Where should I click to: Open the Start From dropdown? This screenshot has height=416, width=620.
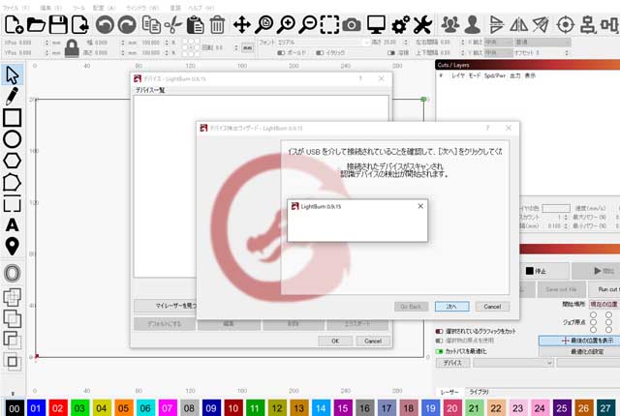click(x=604, y=305)
